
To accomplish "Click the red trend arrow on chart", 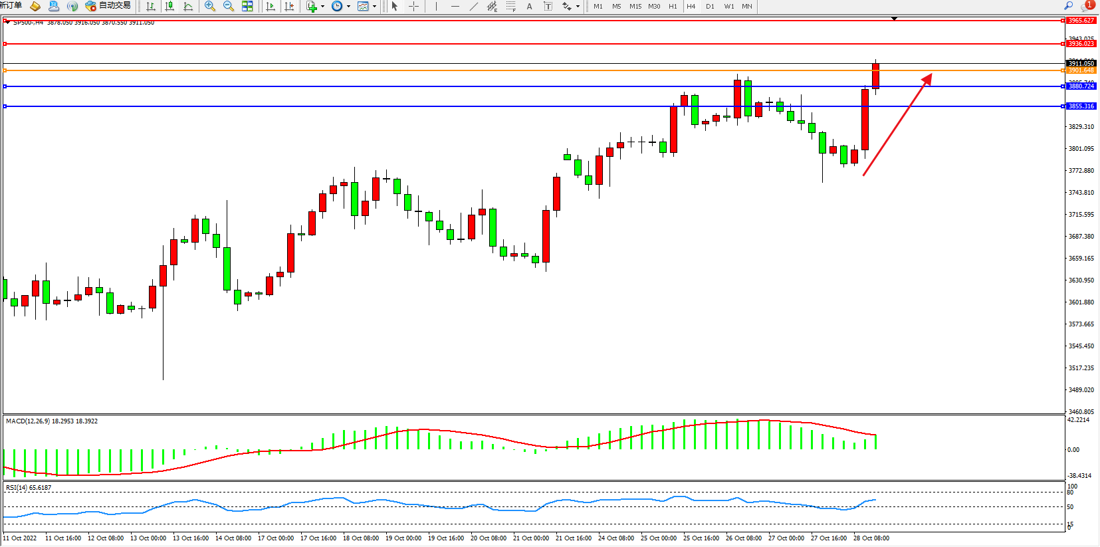I will pyautogui.click(x=897, y=124).
